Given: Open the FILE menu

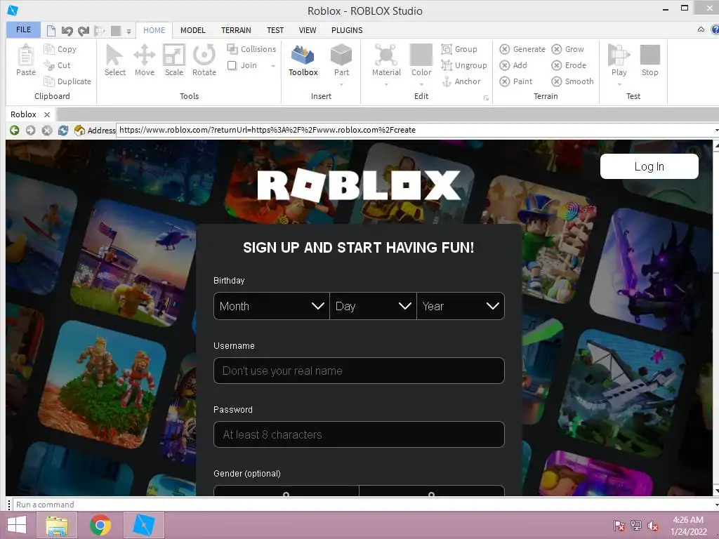Looking at the screenshot, I should tap(23, 29).
